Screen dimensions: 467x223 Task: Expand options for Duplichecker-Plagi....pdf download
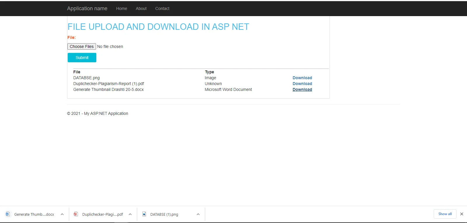pos(130,214)
